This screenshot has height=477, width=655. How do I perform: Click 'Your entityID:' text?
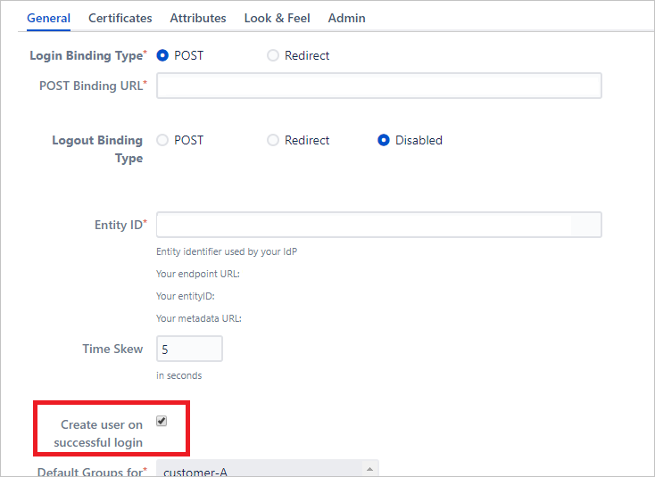pos(185,296)
